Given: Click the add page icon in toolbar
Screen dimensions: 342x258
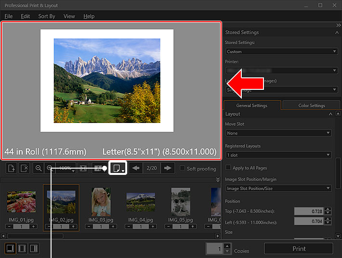Looking at the screenshot, I should click(x=12, y=169).
